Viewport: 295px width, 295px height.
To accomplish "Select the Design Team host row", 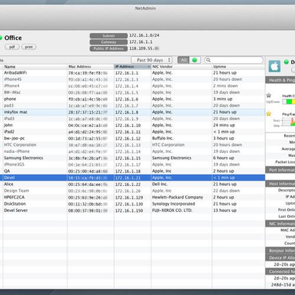I will [133, 191].
